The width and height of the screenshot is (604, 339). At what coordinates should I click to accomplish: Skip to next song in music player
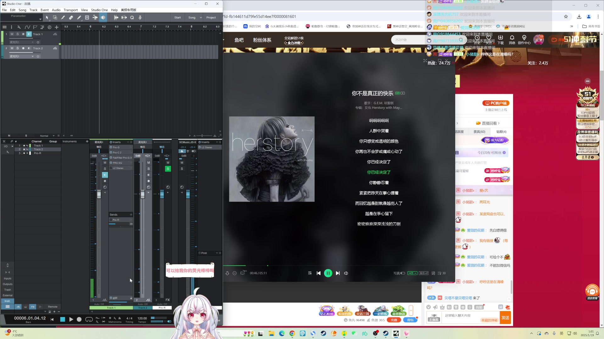[x=338, y=273]
